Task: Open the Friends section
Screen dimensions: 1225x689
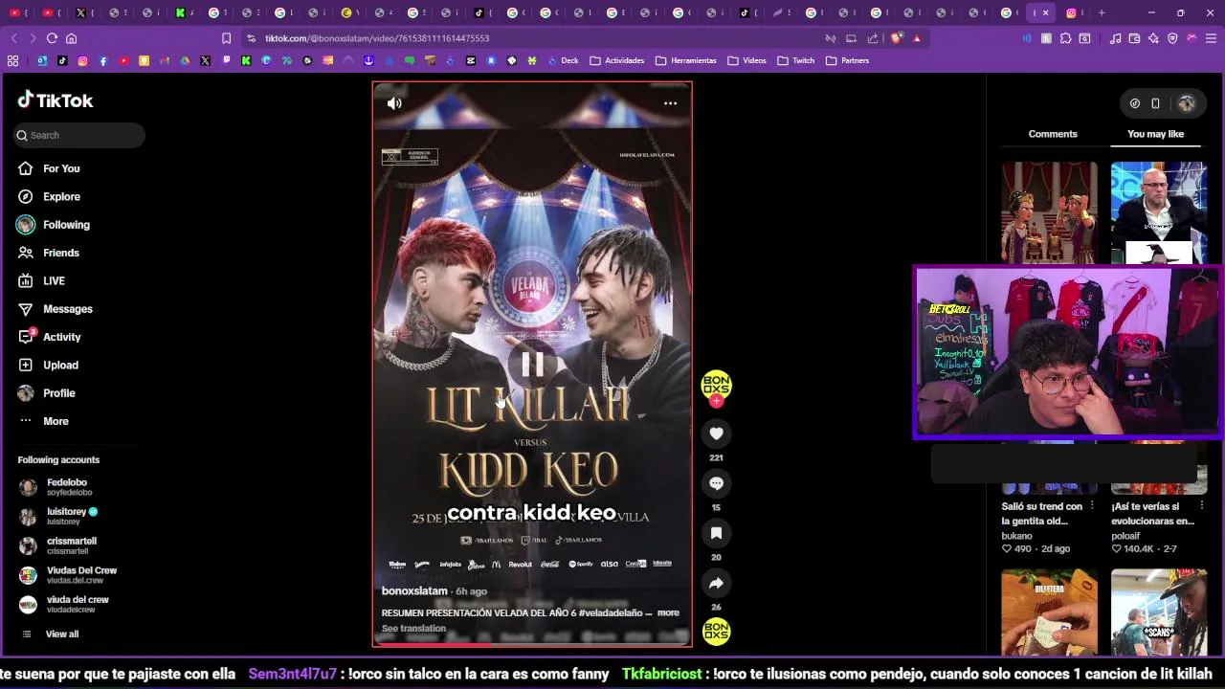Action: pyautogui.click(x=61, y=253)
